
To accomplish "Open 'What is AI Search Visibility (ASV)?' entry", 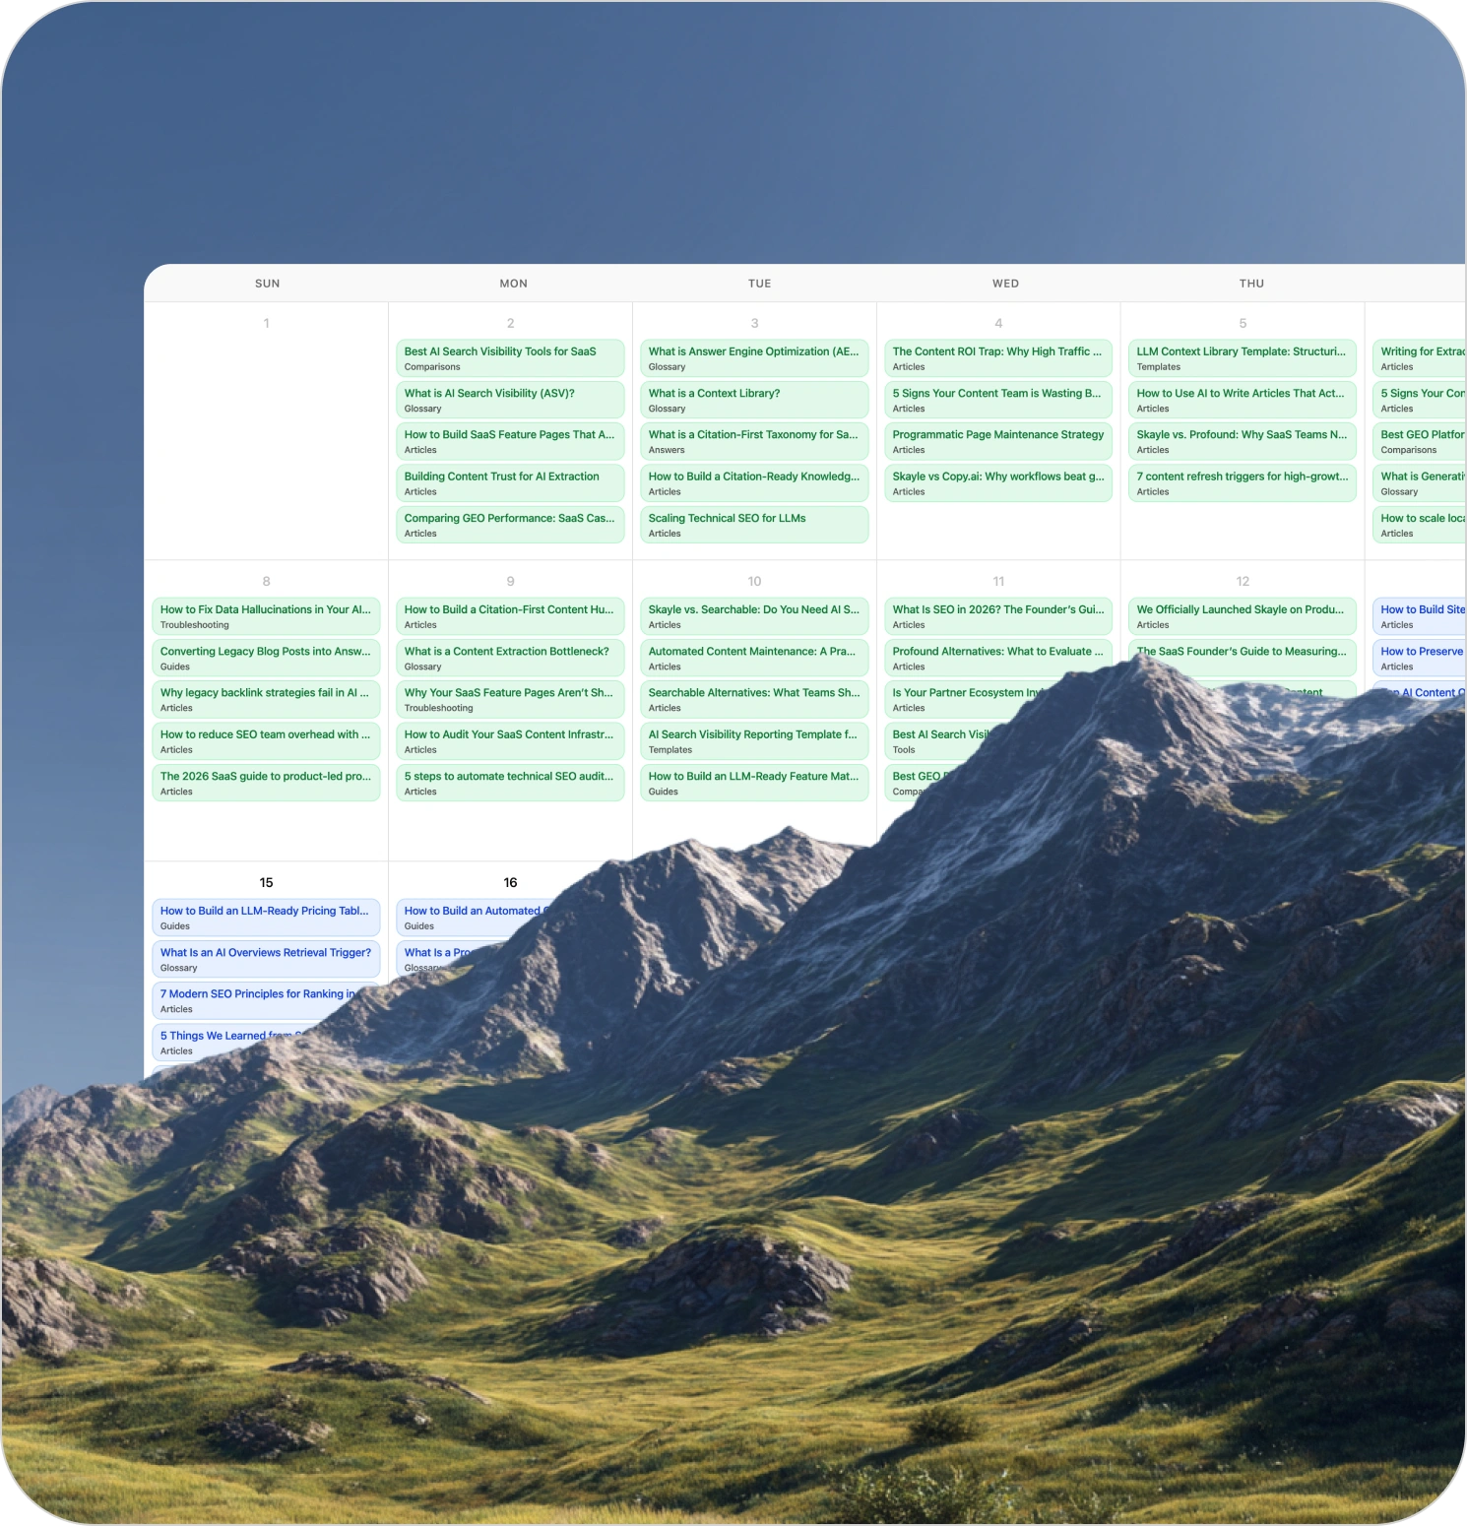I will (x=509, y=400).
